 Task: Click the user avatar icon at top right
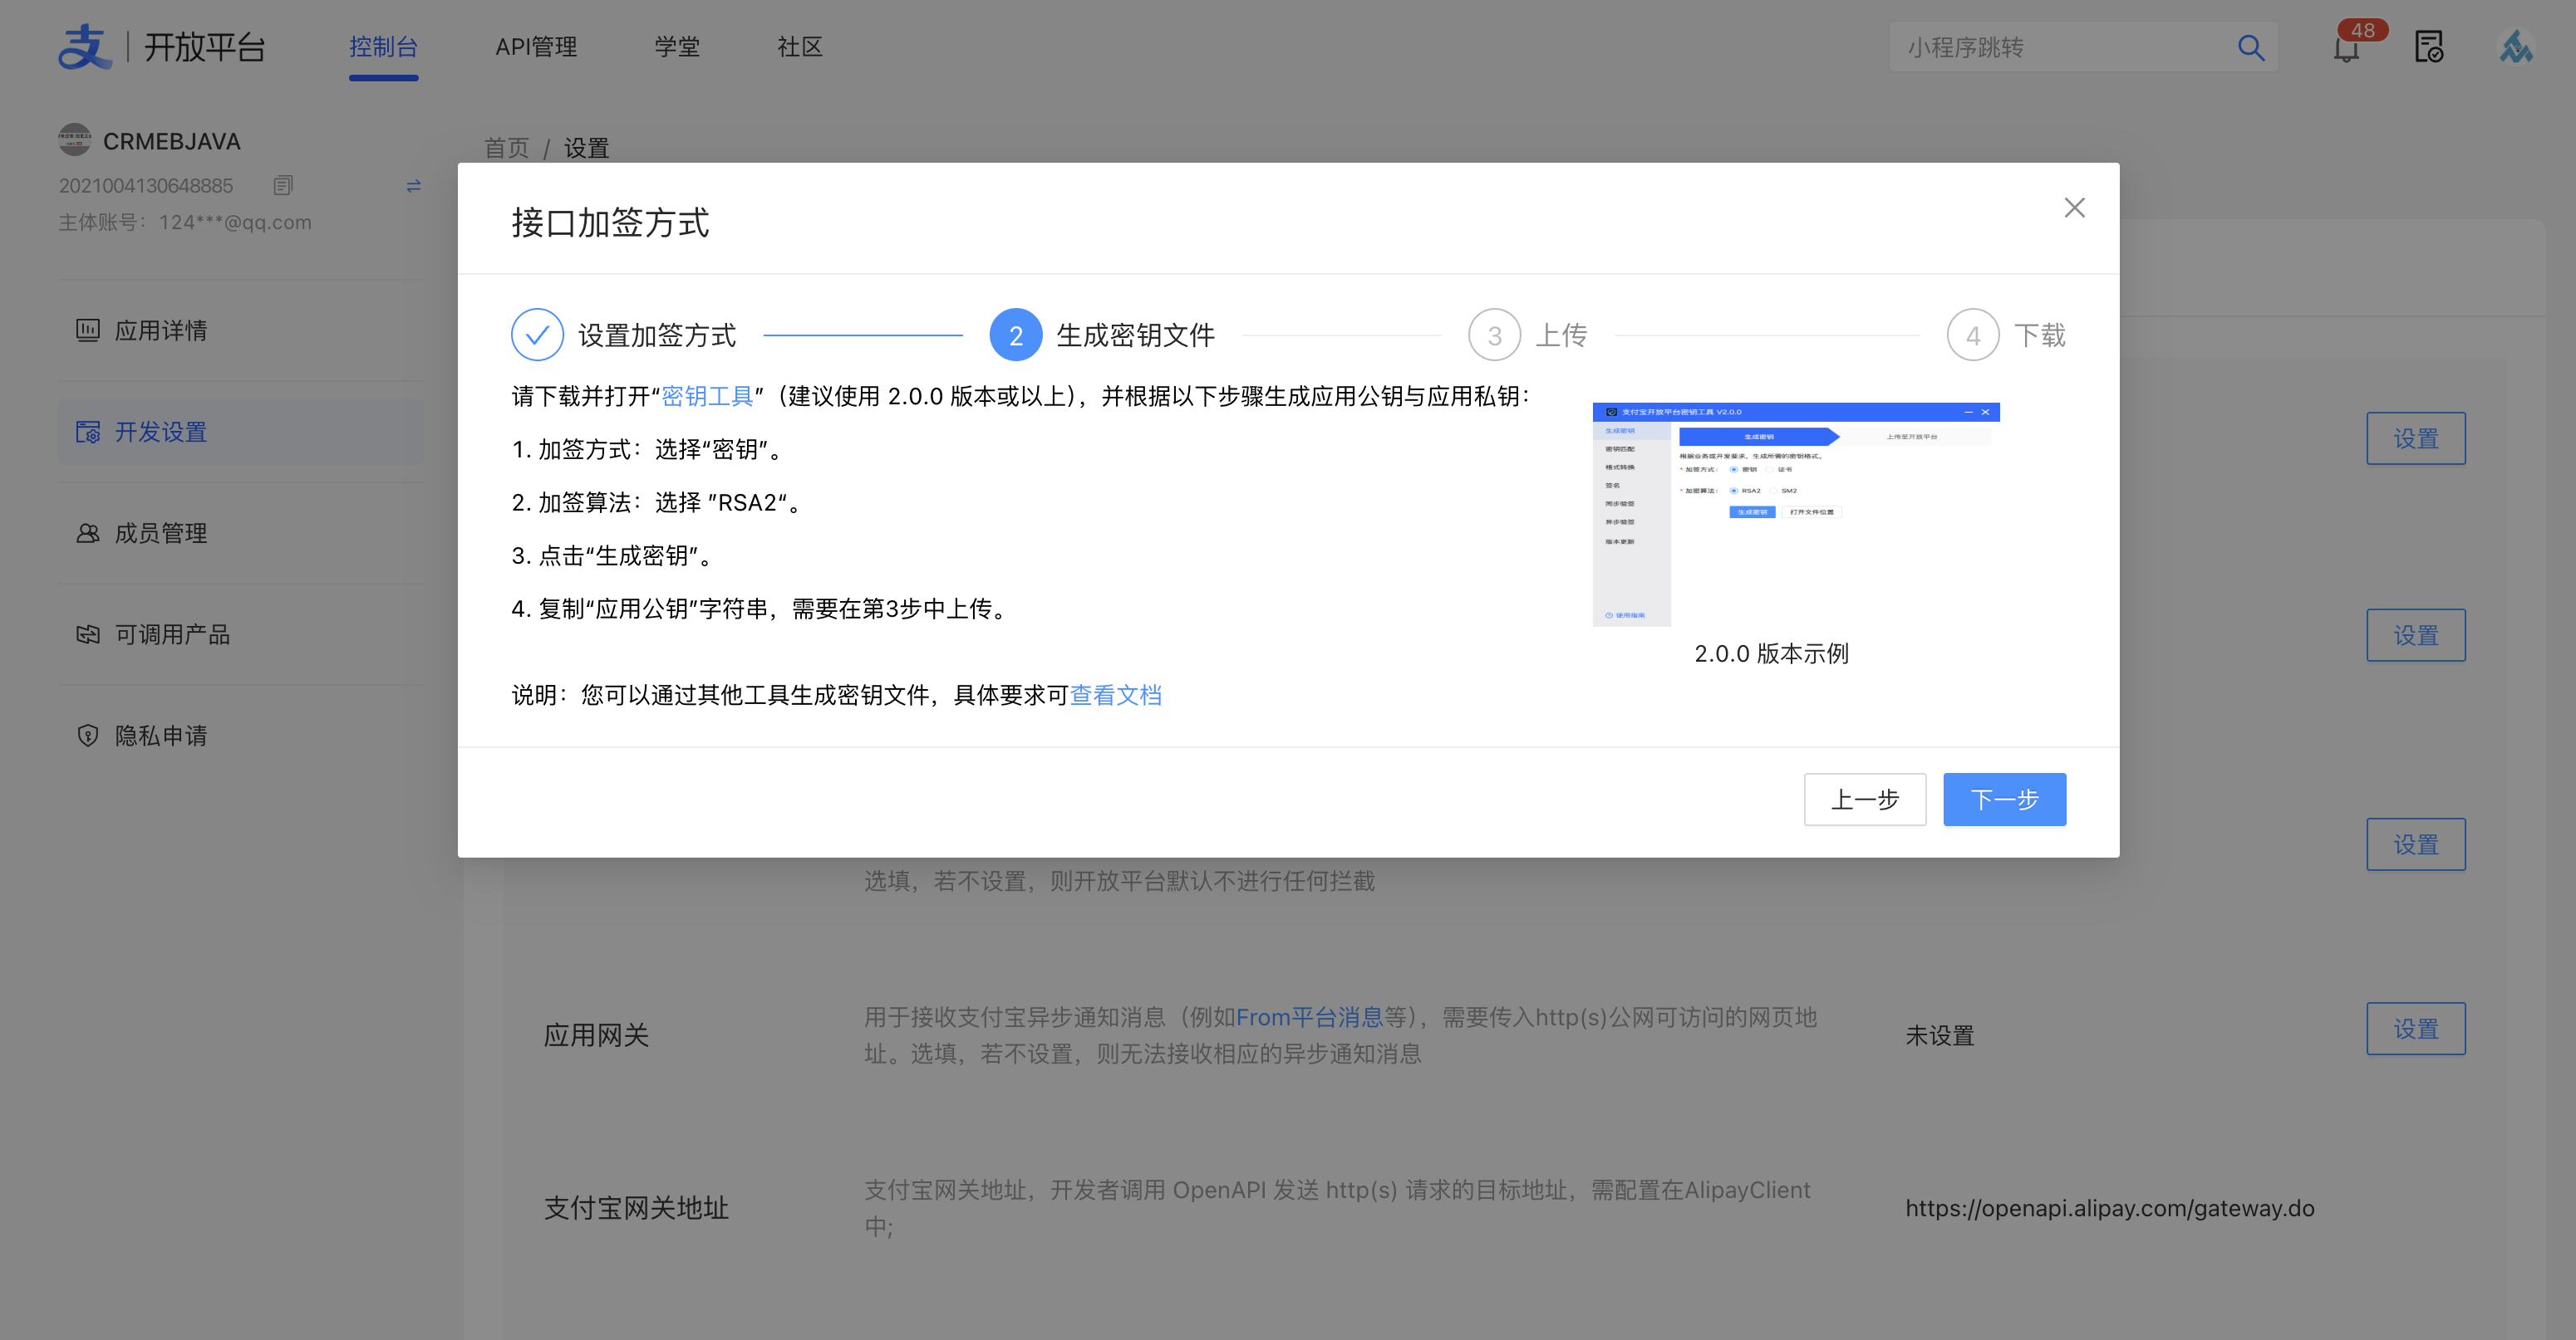(2515, 47)
